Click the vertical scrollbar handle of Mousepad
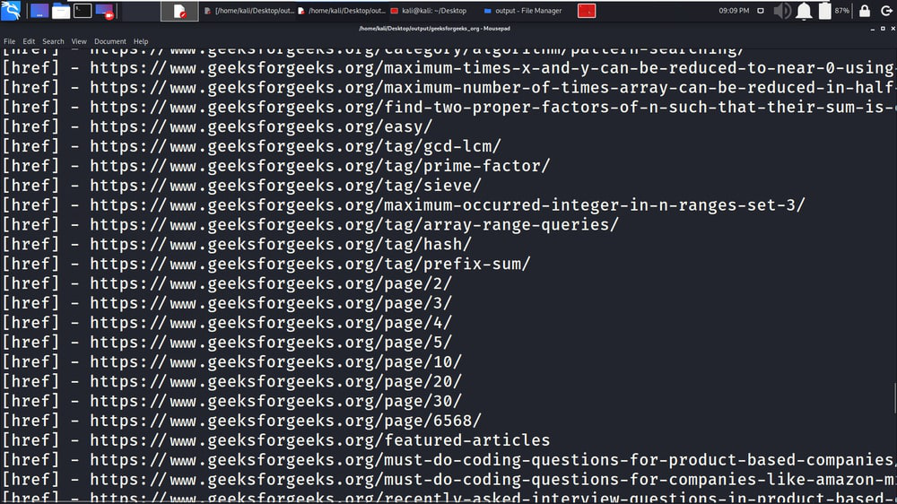This screenshot has height=504, width=897. (894, 397)
